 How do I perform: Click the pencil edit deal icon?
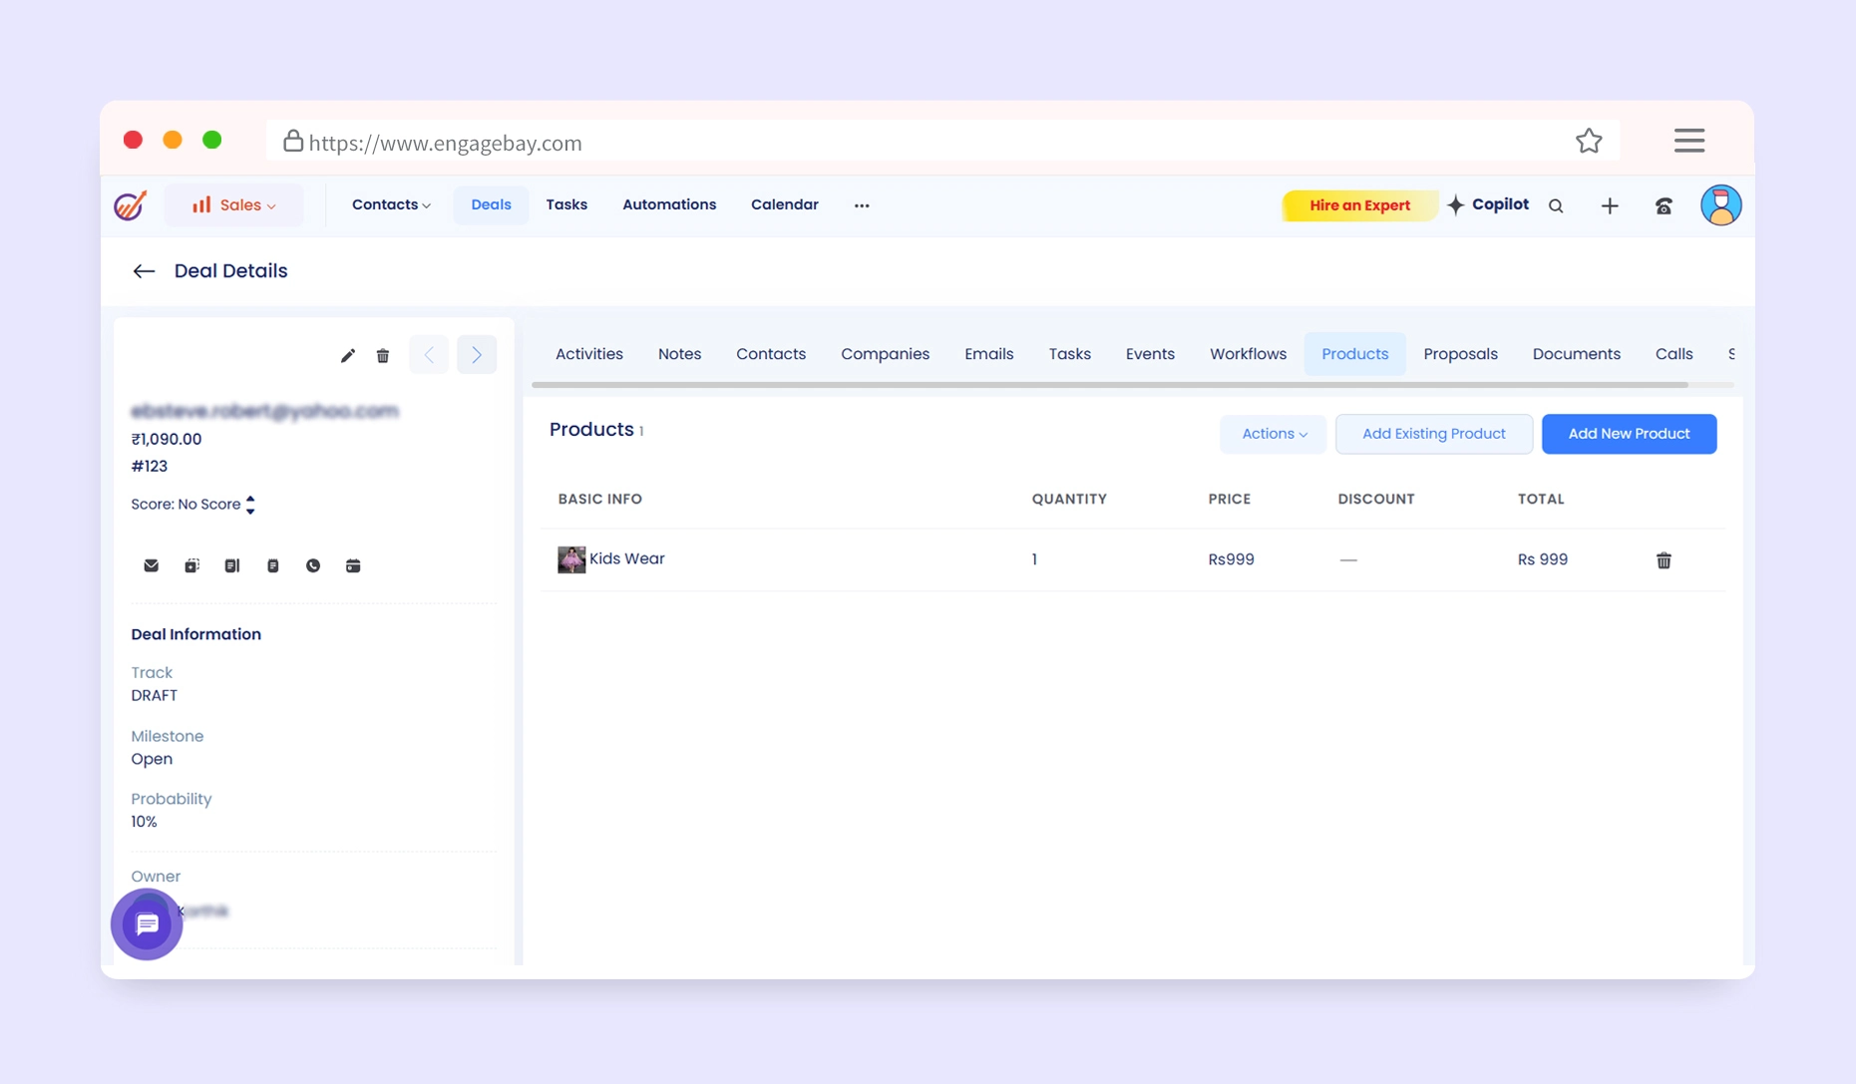click(347, 356)
